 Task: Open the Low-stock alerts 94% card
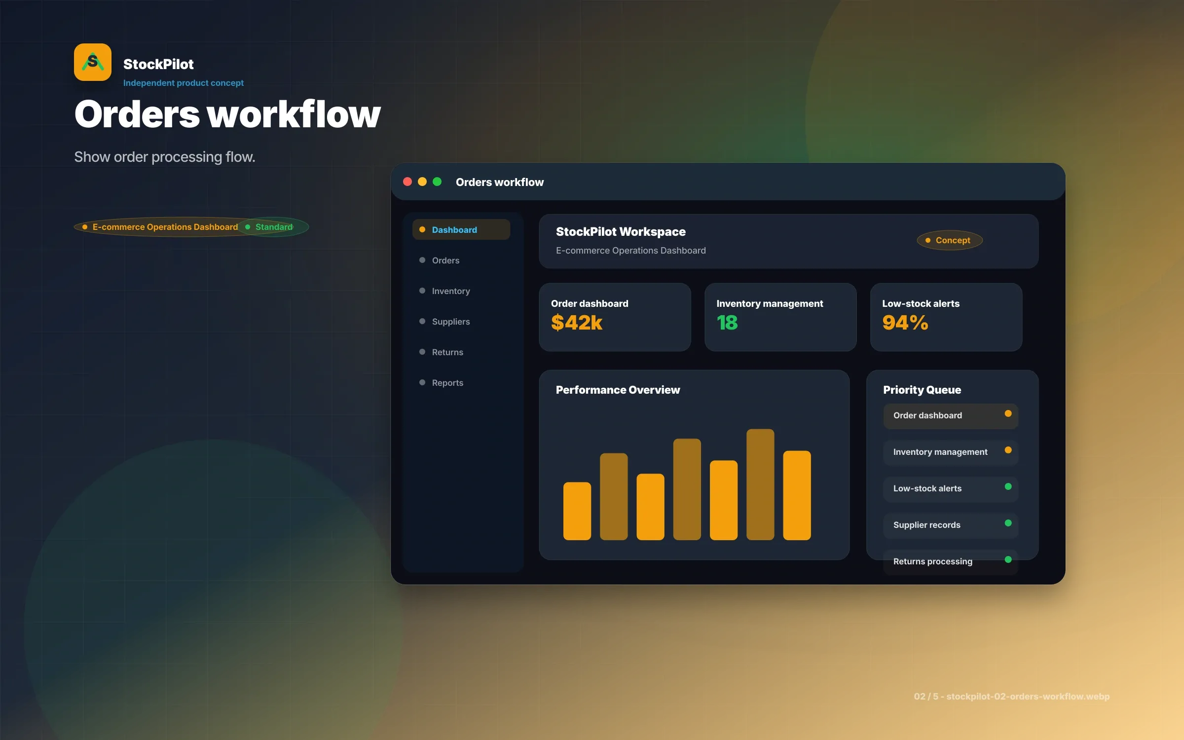click(x=946, y=317)
